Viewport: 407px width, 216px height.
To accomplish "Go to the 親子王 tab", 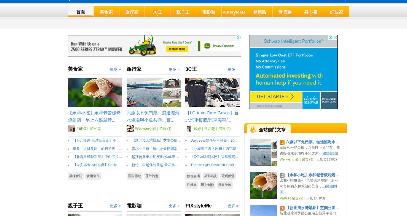I will click(183, 12).
